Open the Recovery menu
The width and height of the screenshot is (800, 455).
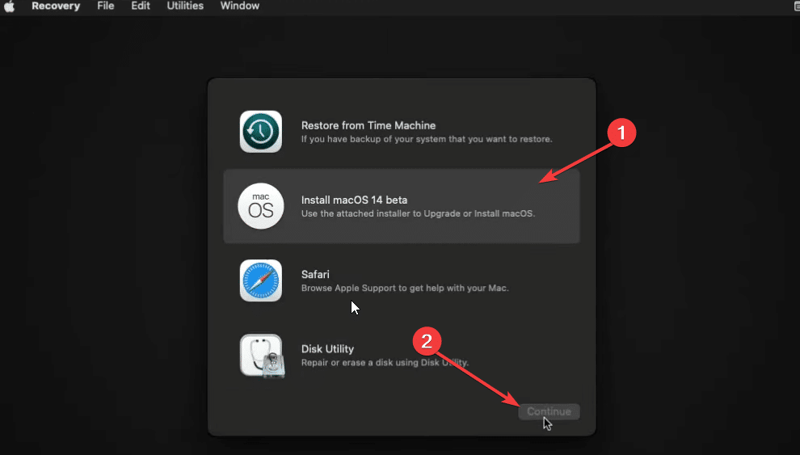pos(56,6)
